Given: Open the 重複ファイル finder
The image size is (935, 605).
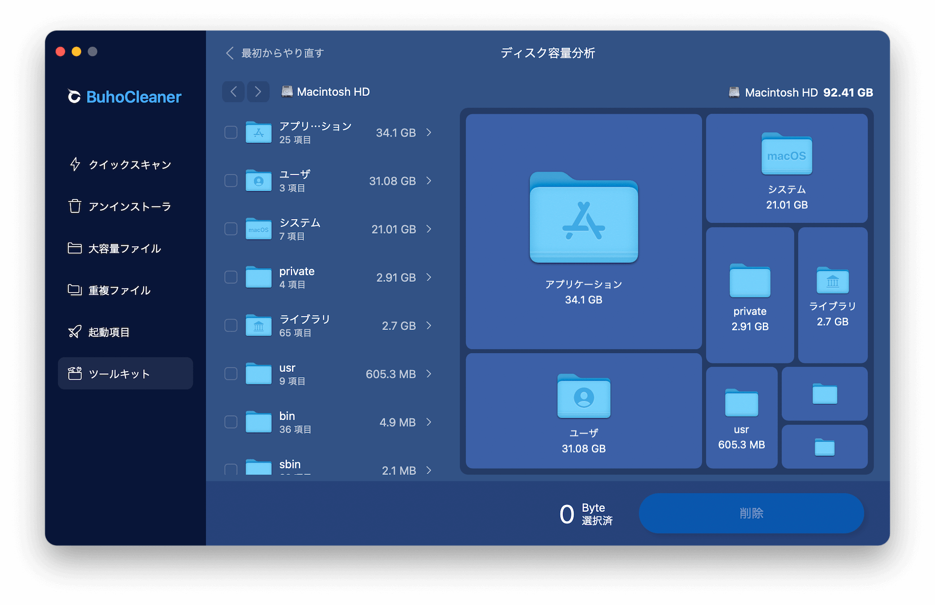Looking at the screenshot, I should click(x=120, y=290).
